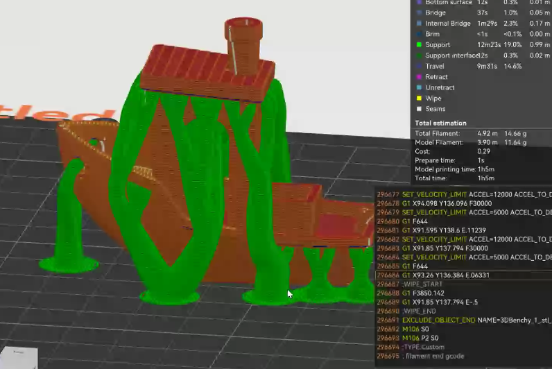The image size is (552, 369).
Task: Toggle Seams markers in legend
Action: tap(435, 109)
